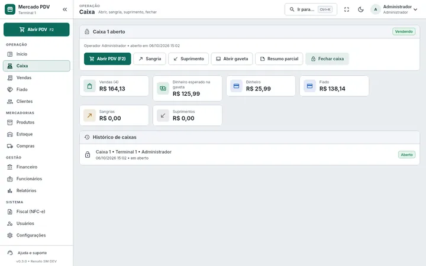Open Clientes in the sidebar
Screen dimensions: 426x266
(x=37, y=101)
